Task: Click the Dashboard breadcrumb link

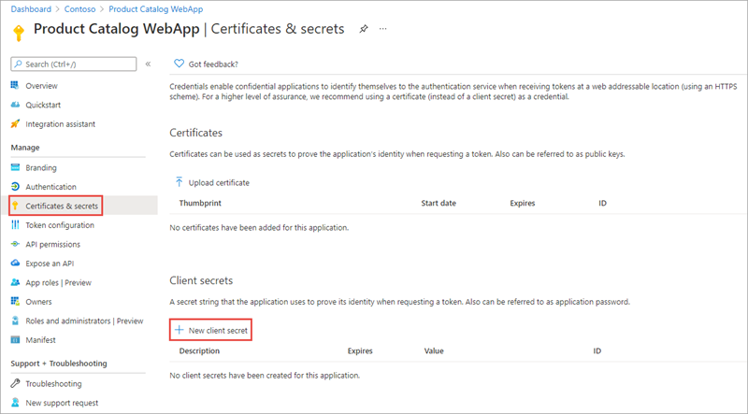Action: [31, 9]
